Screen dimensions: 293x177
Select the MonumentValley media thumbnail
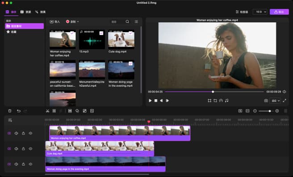click(x=92, y=70)
